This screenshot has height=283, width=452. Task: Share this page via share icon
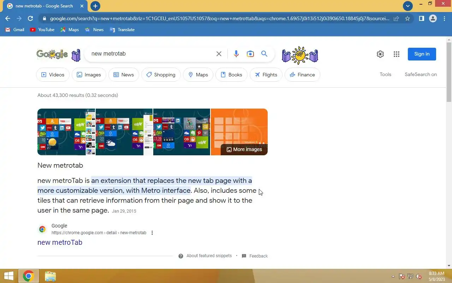tap(396, 18)
